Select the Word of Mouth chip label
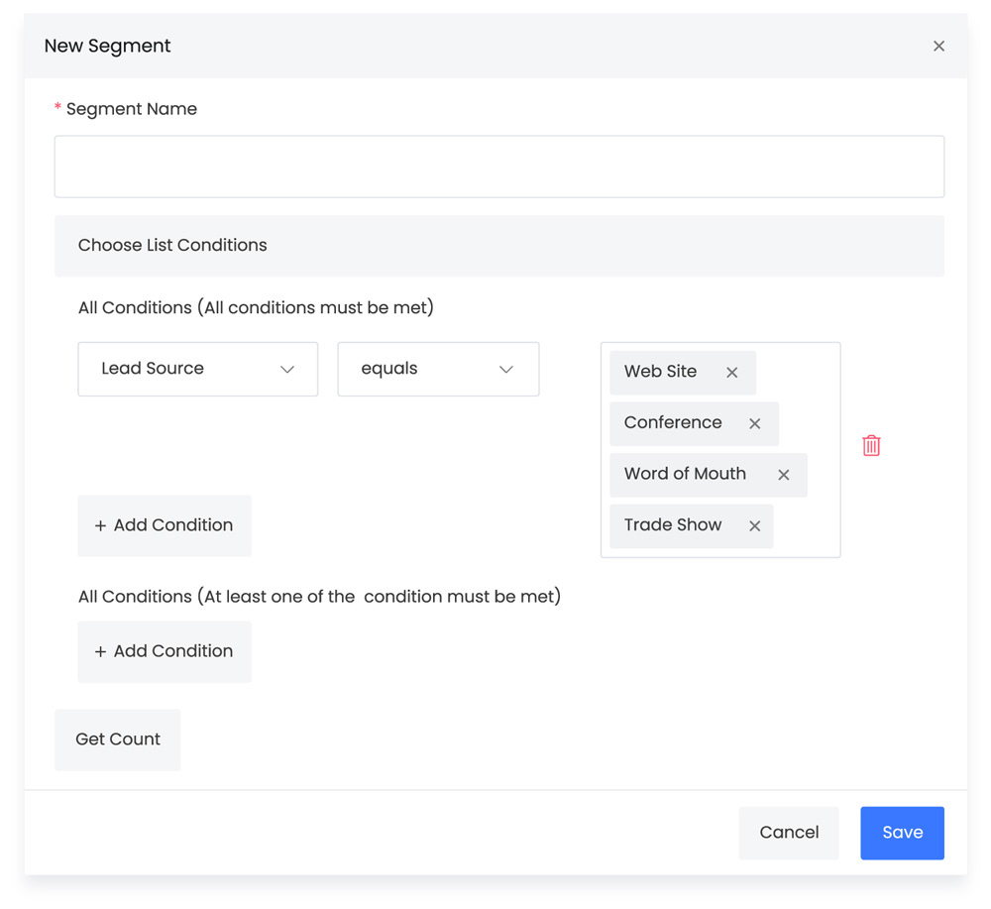Image resolution: width=991 pixels, height=909 pixels. 685,474
